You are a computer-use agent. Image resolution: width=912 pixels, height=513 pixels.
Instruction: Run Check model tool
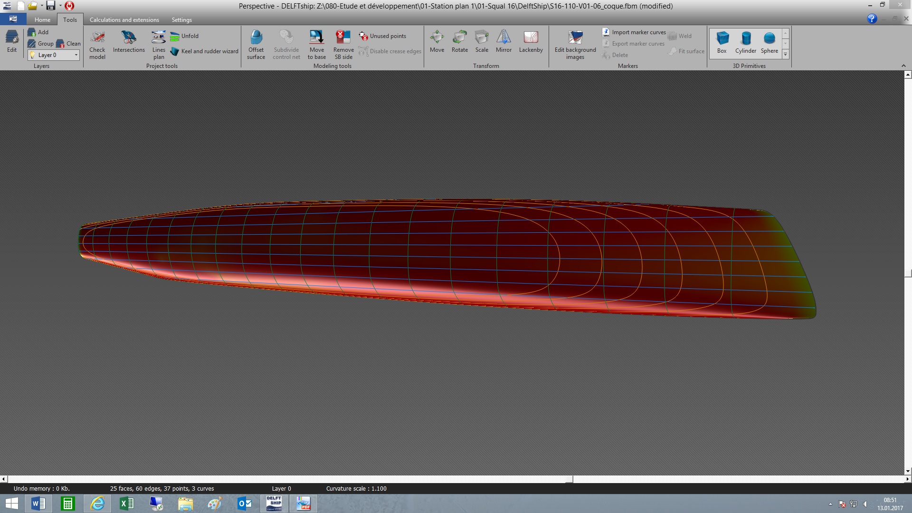tap(97, 45)
